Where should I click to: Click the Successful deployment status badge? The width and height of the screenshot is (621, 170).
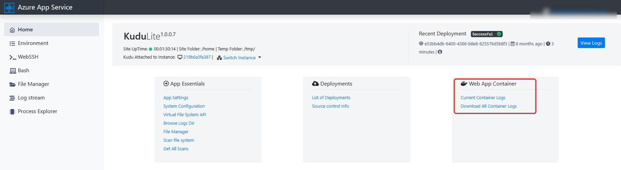486,34
